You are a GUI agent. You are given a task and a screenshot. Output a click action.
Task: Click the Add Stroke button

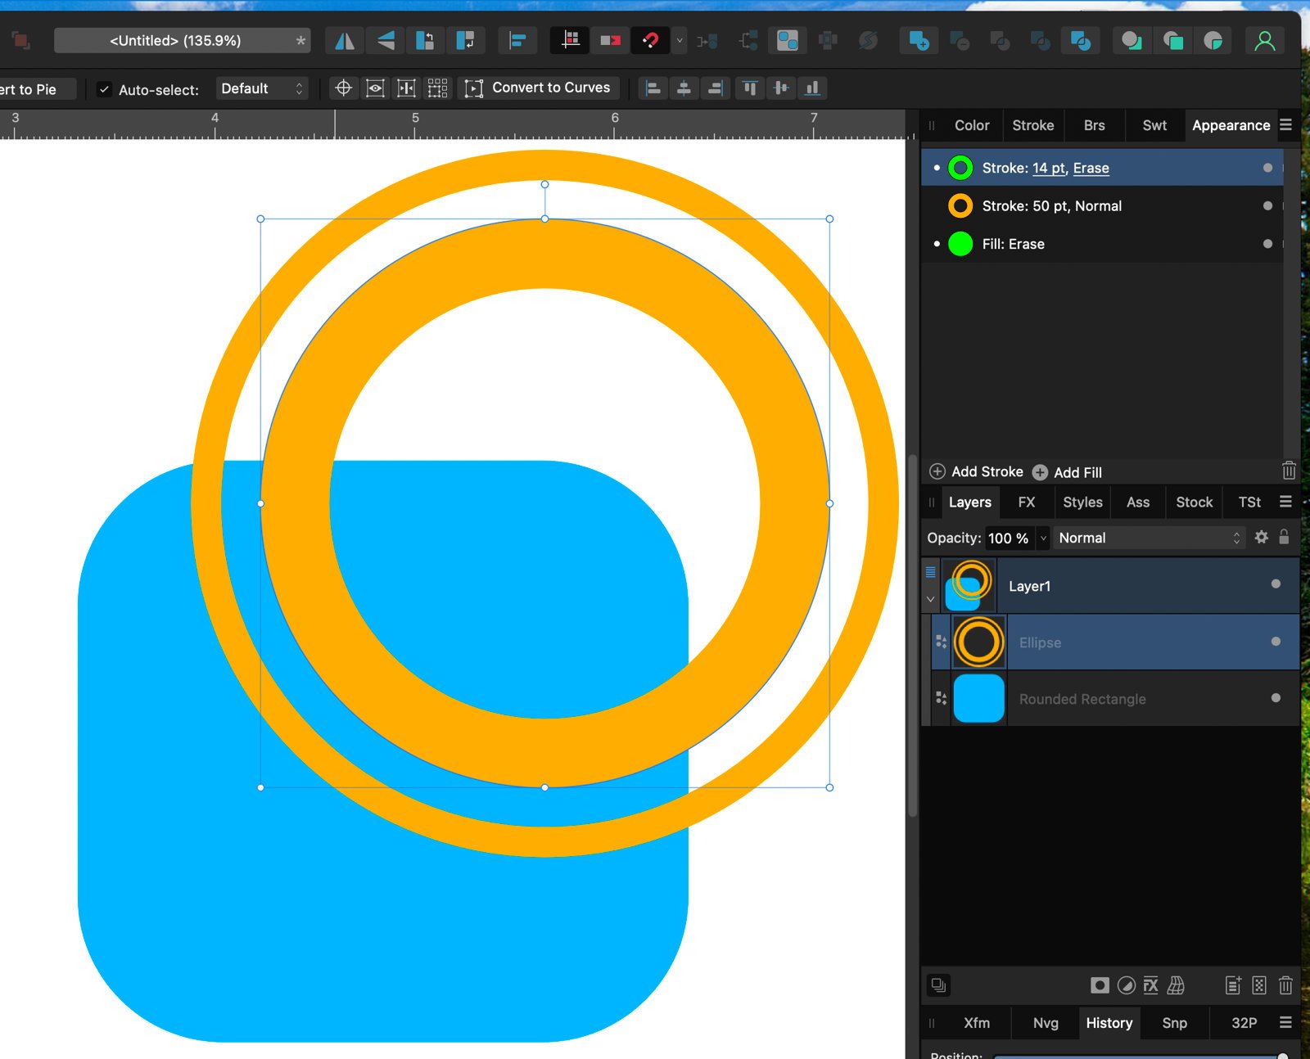[x=977, y=471]
